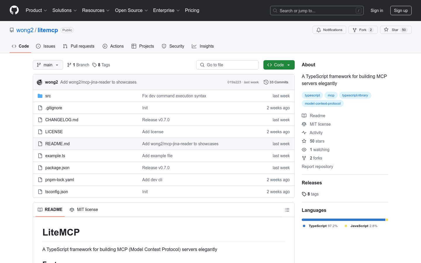The image size is (421, 263).
Task: Click the Sign up button
Action: (x=401, y=11)
